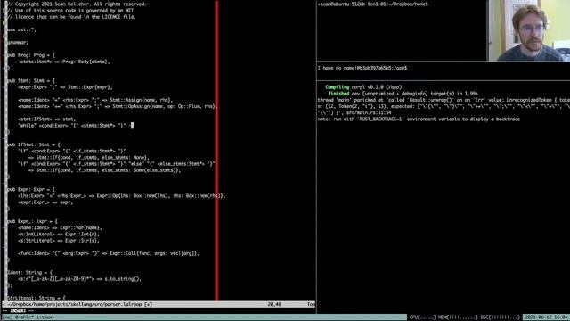This screenshot has height=321, width=570.
Task: Click the Expr::Var(name) rule line
Action: coord(60,227)
